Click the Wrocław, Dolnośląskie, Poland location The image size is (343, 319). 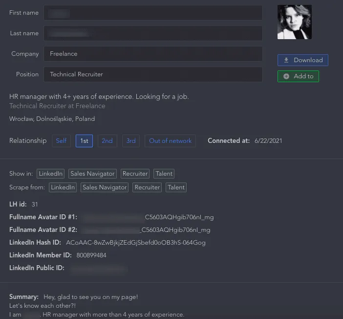pos(52,119)
